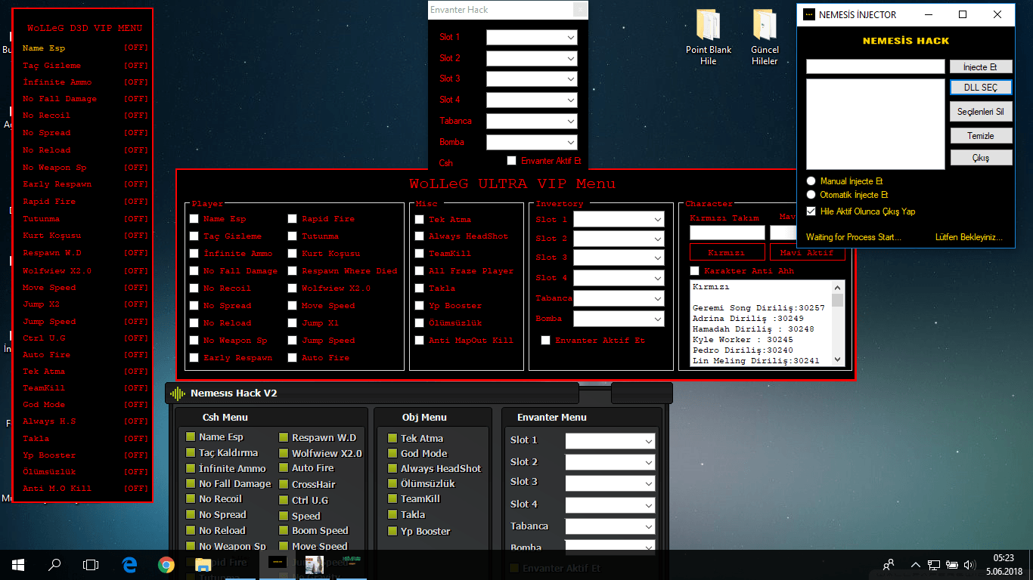Viewport: 1033px width, 580px height.
Task: Show hidden system tray icons
Action: 916,564
